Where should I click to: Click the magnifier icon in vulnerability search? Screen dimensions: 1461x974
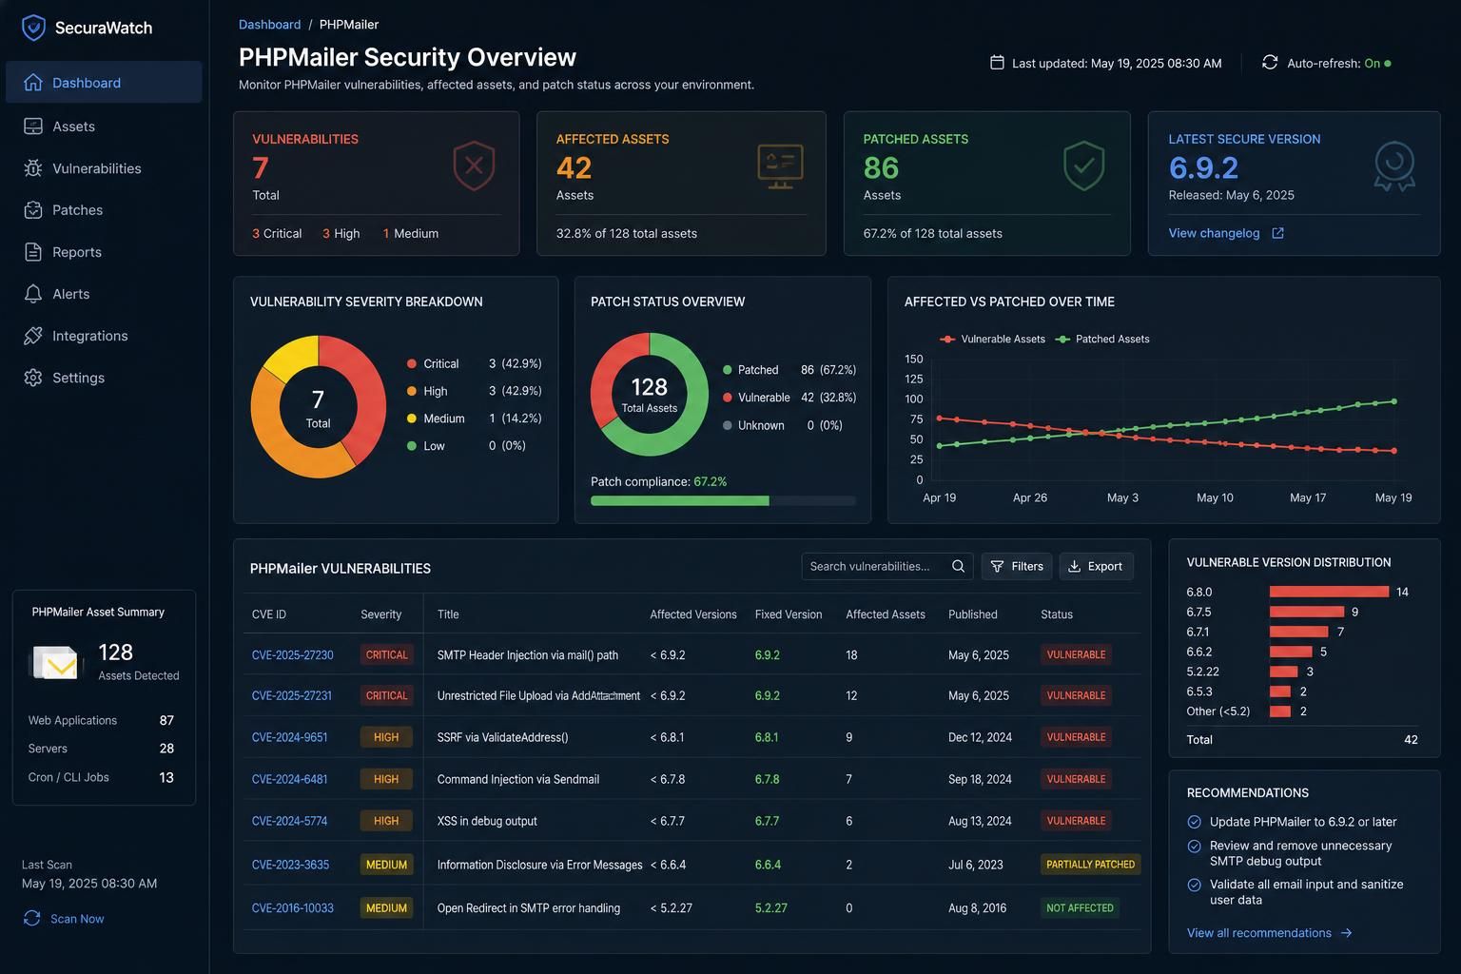pos(958,566)
